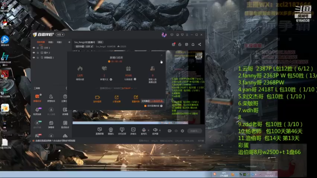
Task: Select the 文本 1 layer name
Action: point(47,48)
